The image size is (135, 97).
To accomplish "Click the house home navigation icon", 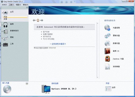I will pyautogui.click(x=38, y=20).
